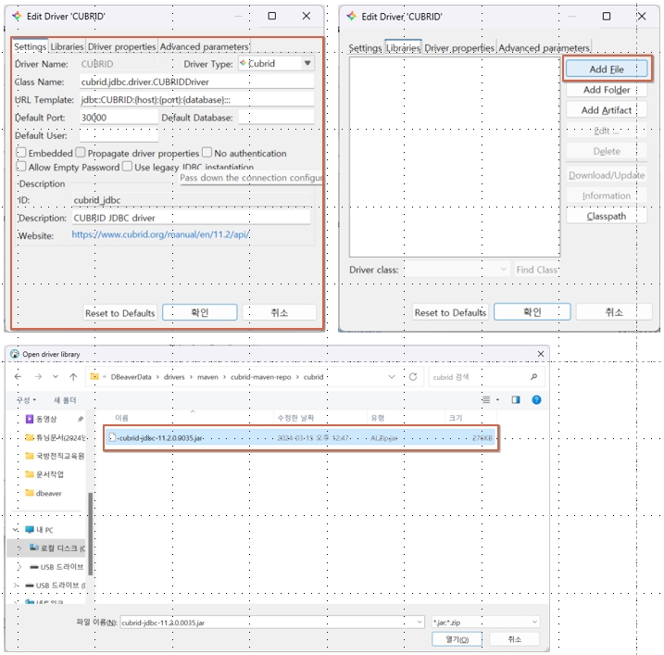Click Add Folder button
Screen dimensions: 664x655
tap(607, 89)
